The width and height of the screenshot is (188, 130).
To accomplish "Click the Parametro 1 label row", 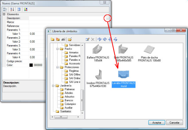I will click(x=14, y=30).
